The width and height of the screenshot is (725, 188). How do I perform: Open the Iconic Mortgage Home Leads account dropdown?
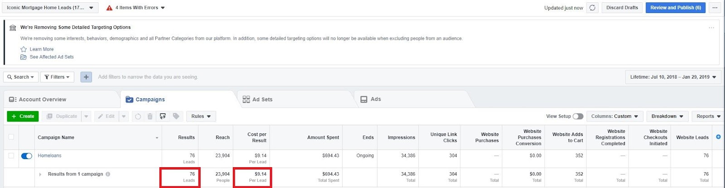pos(50,8)
